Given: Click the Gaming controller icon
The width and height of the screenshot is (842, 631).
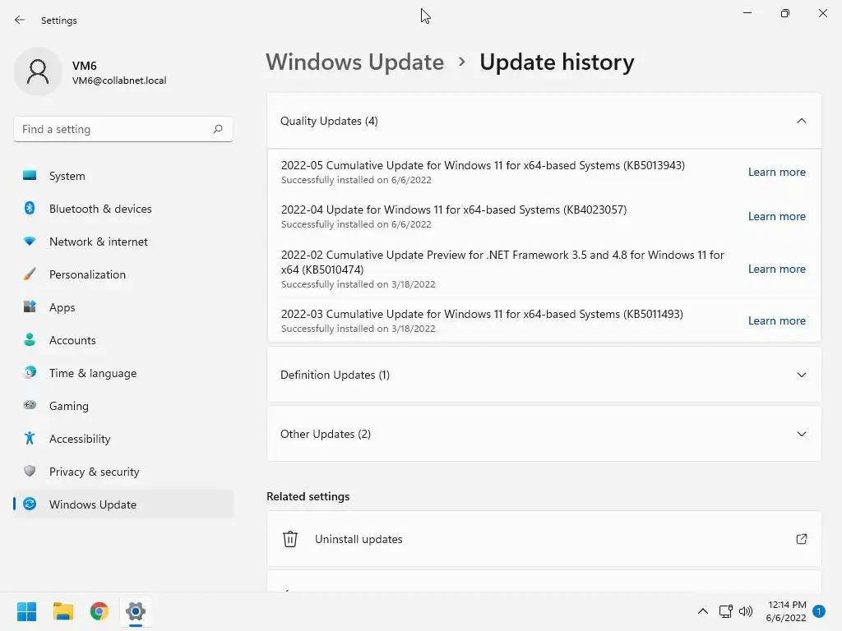Looking at the screenshot, I should pos(30,405).
